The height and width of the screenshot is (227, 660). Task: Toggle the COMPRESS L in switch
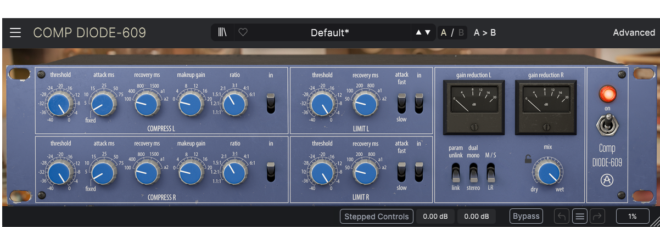(271, 103)
